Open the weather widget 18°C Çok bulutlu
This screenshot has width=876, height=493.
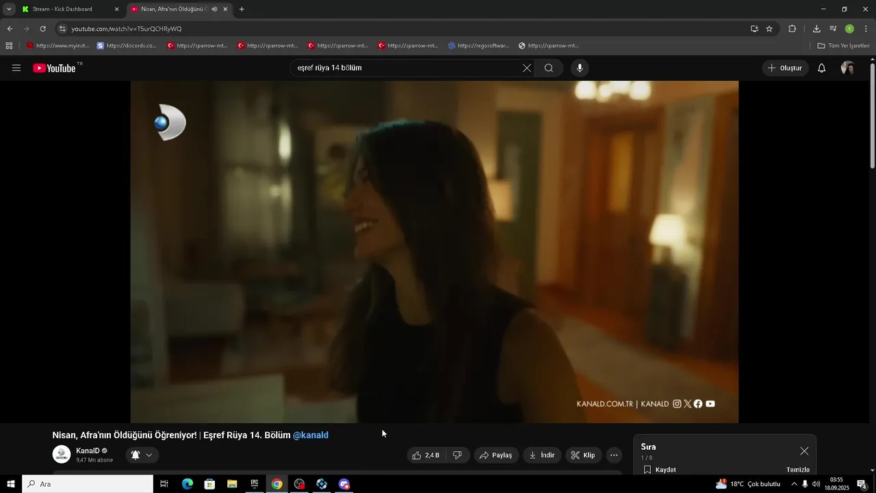[747, 484]
